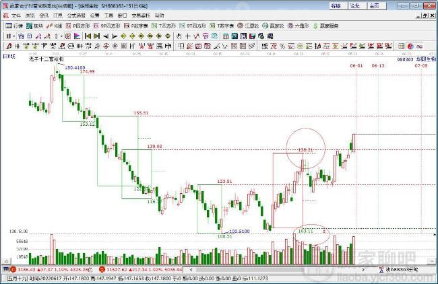Click the infinity loop icon
438x284 pixels.
click(419, 46)
